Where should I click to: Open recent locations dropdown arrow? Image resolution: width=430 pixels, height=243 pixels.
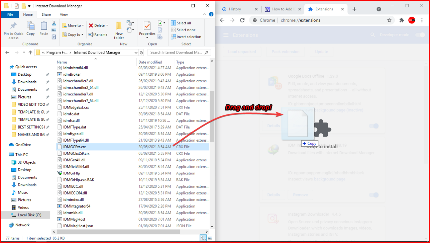pyautogui.click(x=24, y=53)
